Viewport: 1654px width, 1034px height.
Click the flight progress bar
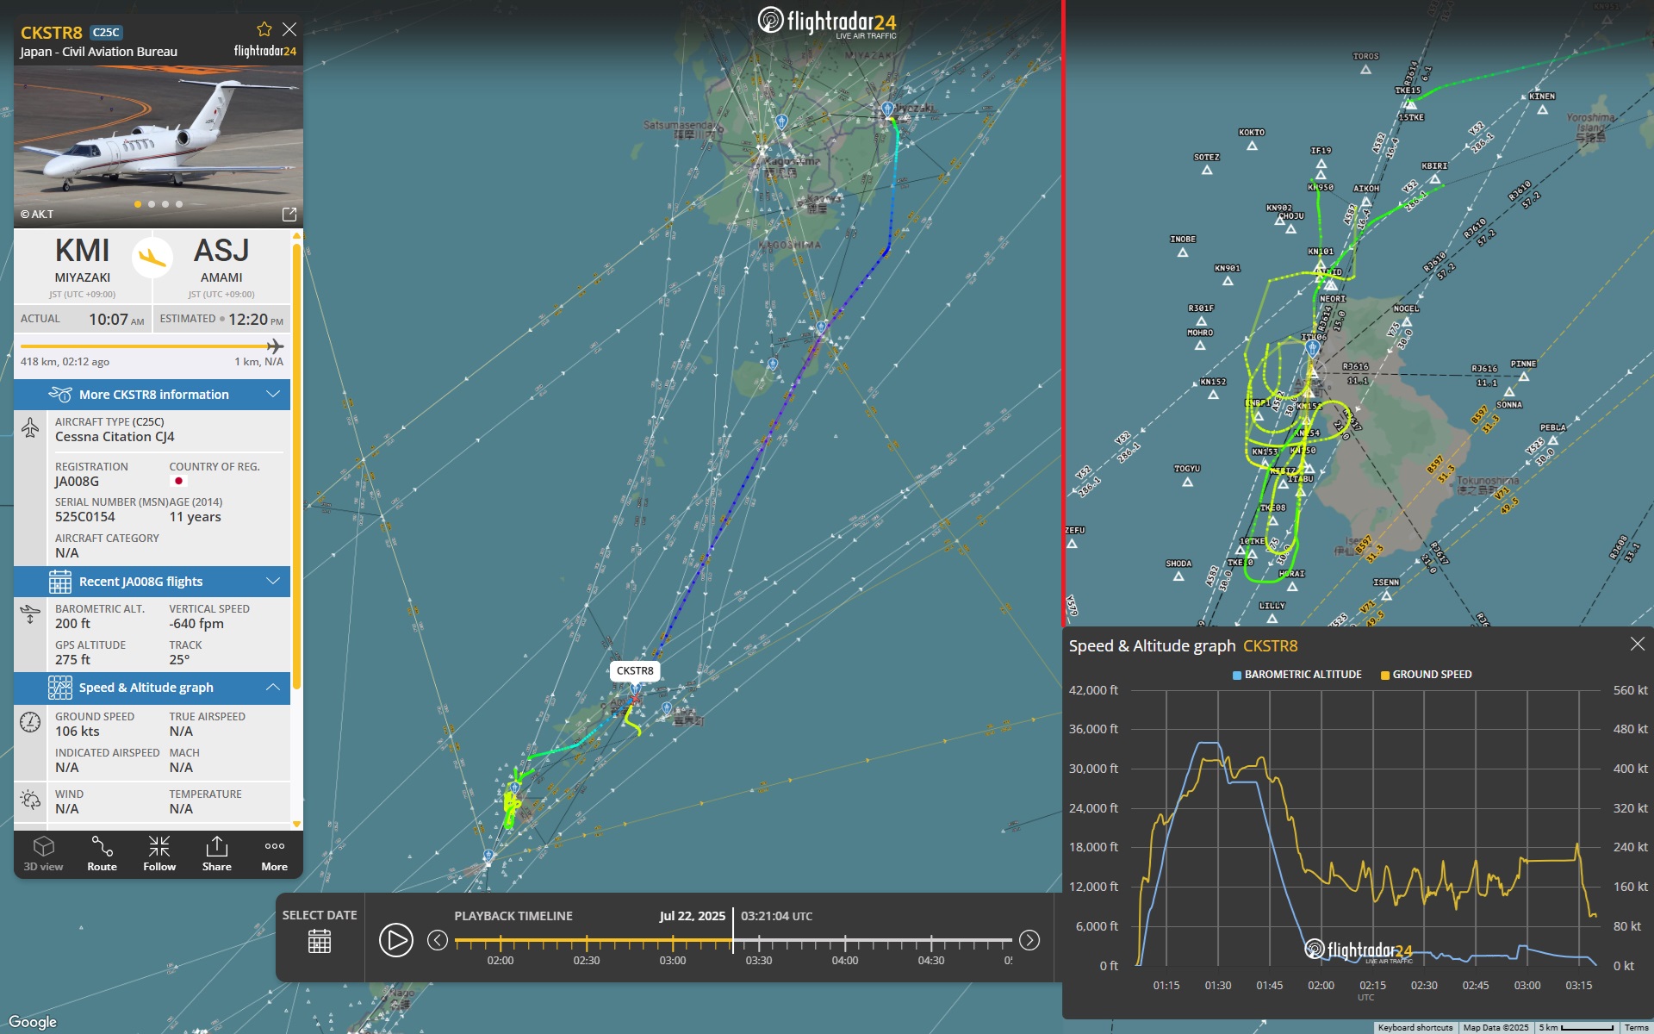coord(152,346)
